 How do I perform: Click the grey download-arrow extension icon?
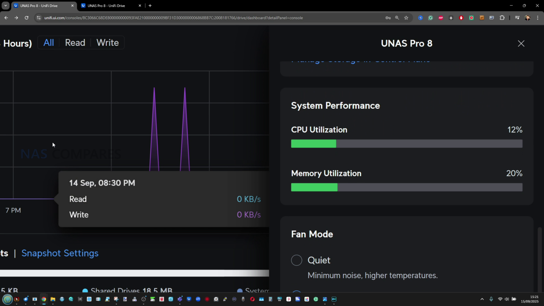(x=451, y=18)
